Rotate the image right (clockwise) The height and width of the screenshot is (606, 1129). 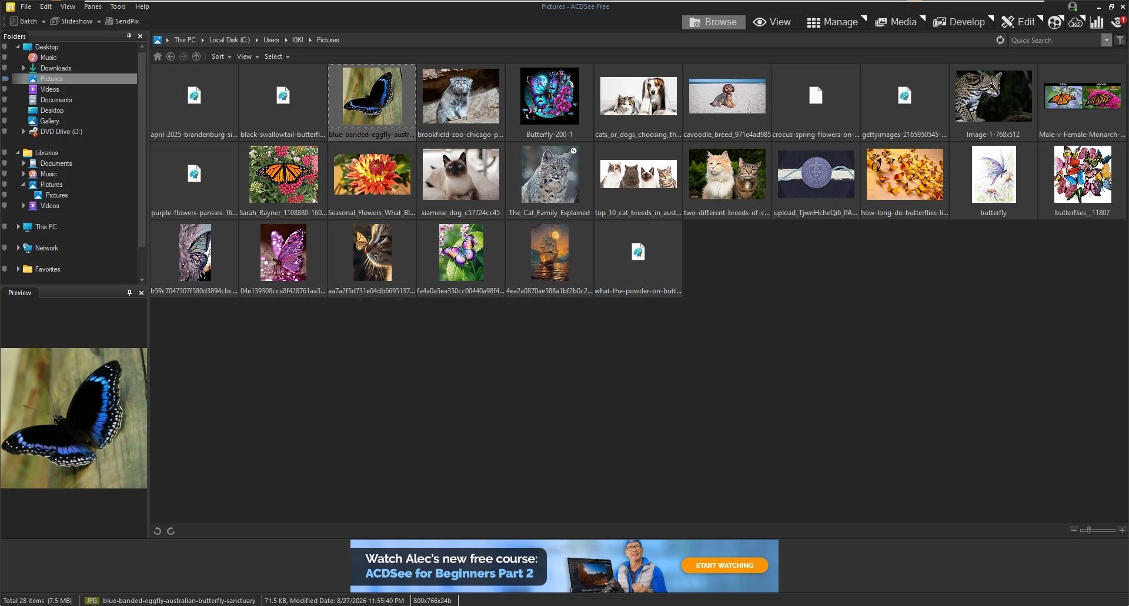coord(171,531)
